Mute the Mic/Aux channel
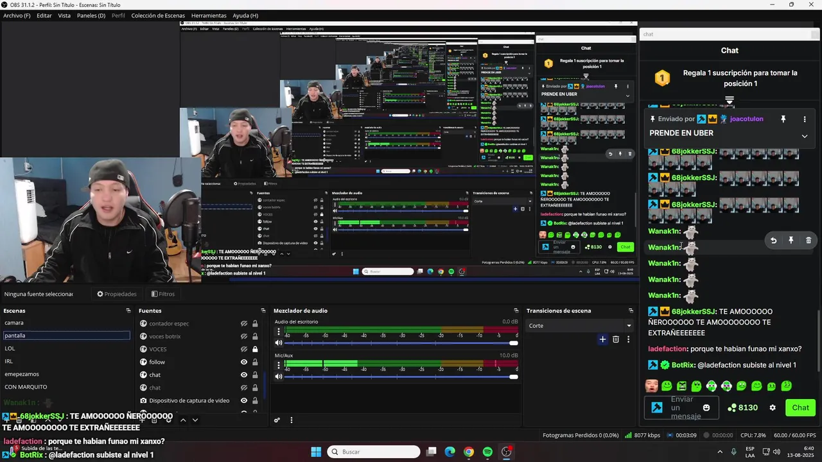822x462 pixels. (279, 377)
